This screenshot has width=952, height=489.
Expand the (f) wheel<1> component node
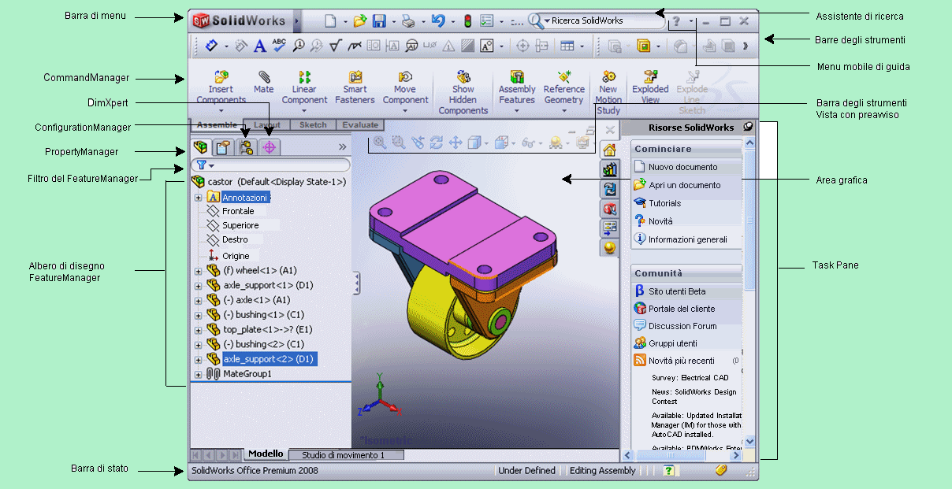point(198,271)
